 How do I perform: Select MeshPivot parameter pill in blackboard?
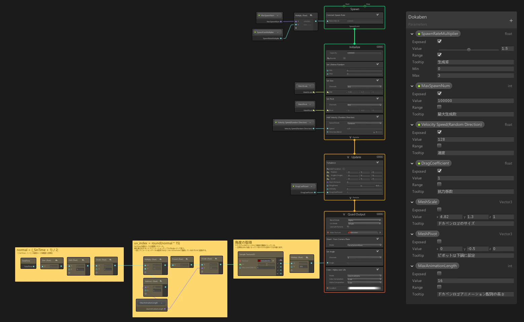point(427,234)
